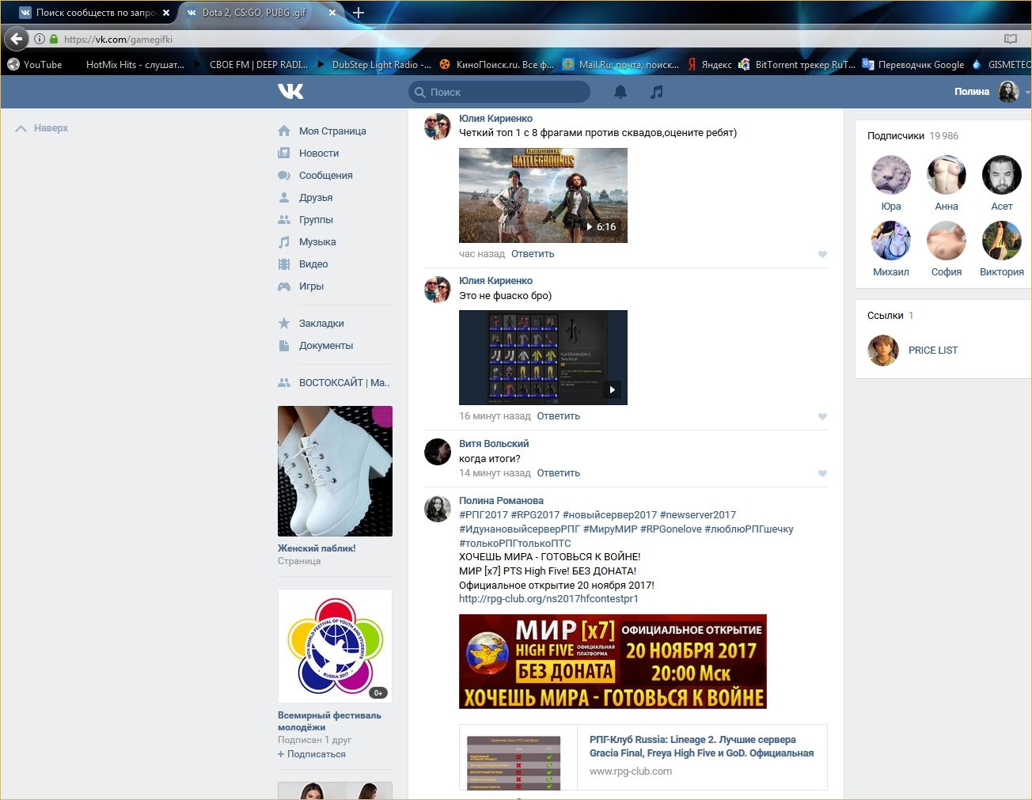The width and height of the screenshot is (1032, 800).
Task: Open subscriber Асет avatar
Action: point(1002,175)
